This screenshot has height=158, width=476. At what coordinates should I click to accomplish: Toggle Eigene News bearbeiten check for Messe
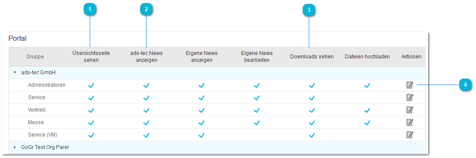[257, 123]
